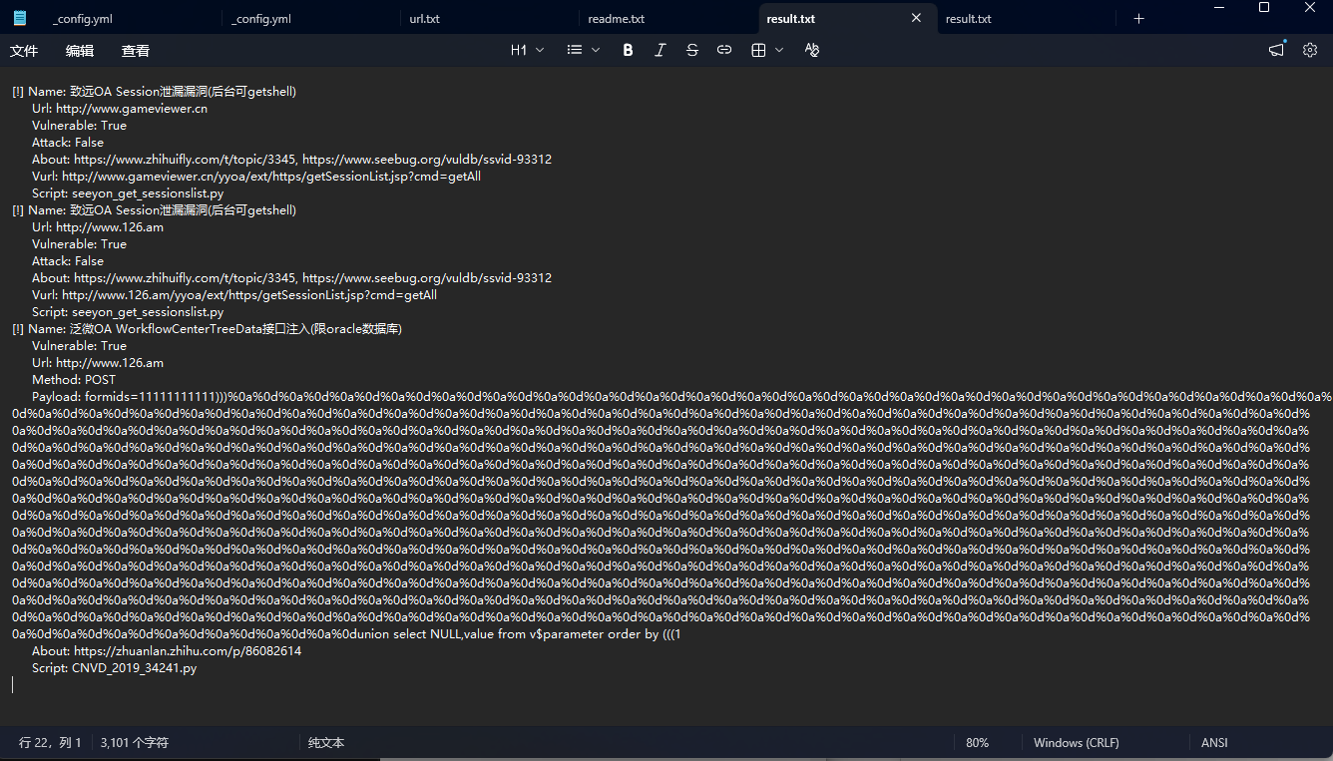Insert a hyperlink
Viewport: 1333px width, 761px height.
point(724,50)
